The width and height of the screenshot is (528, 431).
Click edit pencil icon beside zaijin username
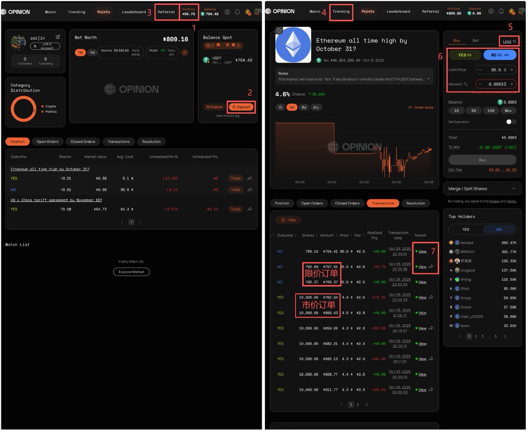58,37
